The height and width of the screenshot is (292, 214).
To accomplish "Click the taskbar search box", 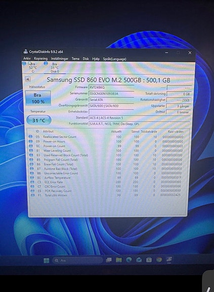I will 77,261.
